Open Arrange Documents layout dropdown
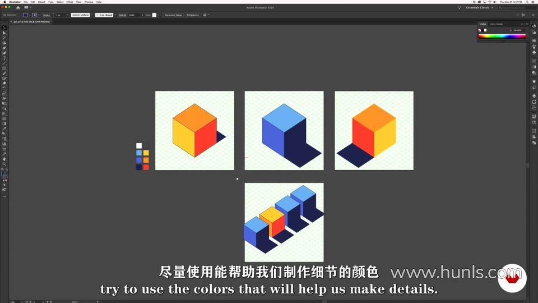 (27, 7)
